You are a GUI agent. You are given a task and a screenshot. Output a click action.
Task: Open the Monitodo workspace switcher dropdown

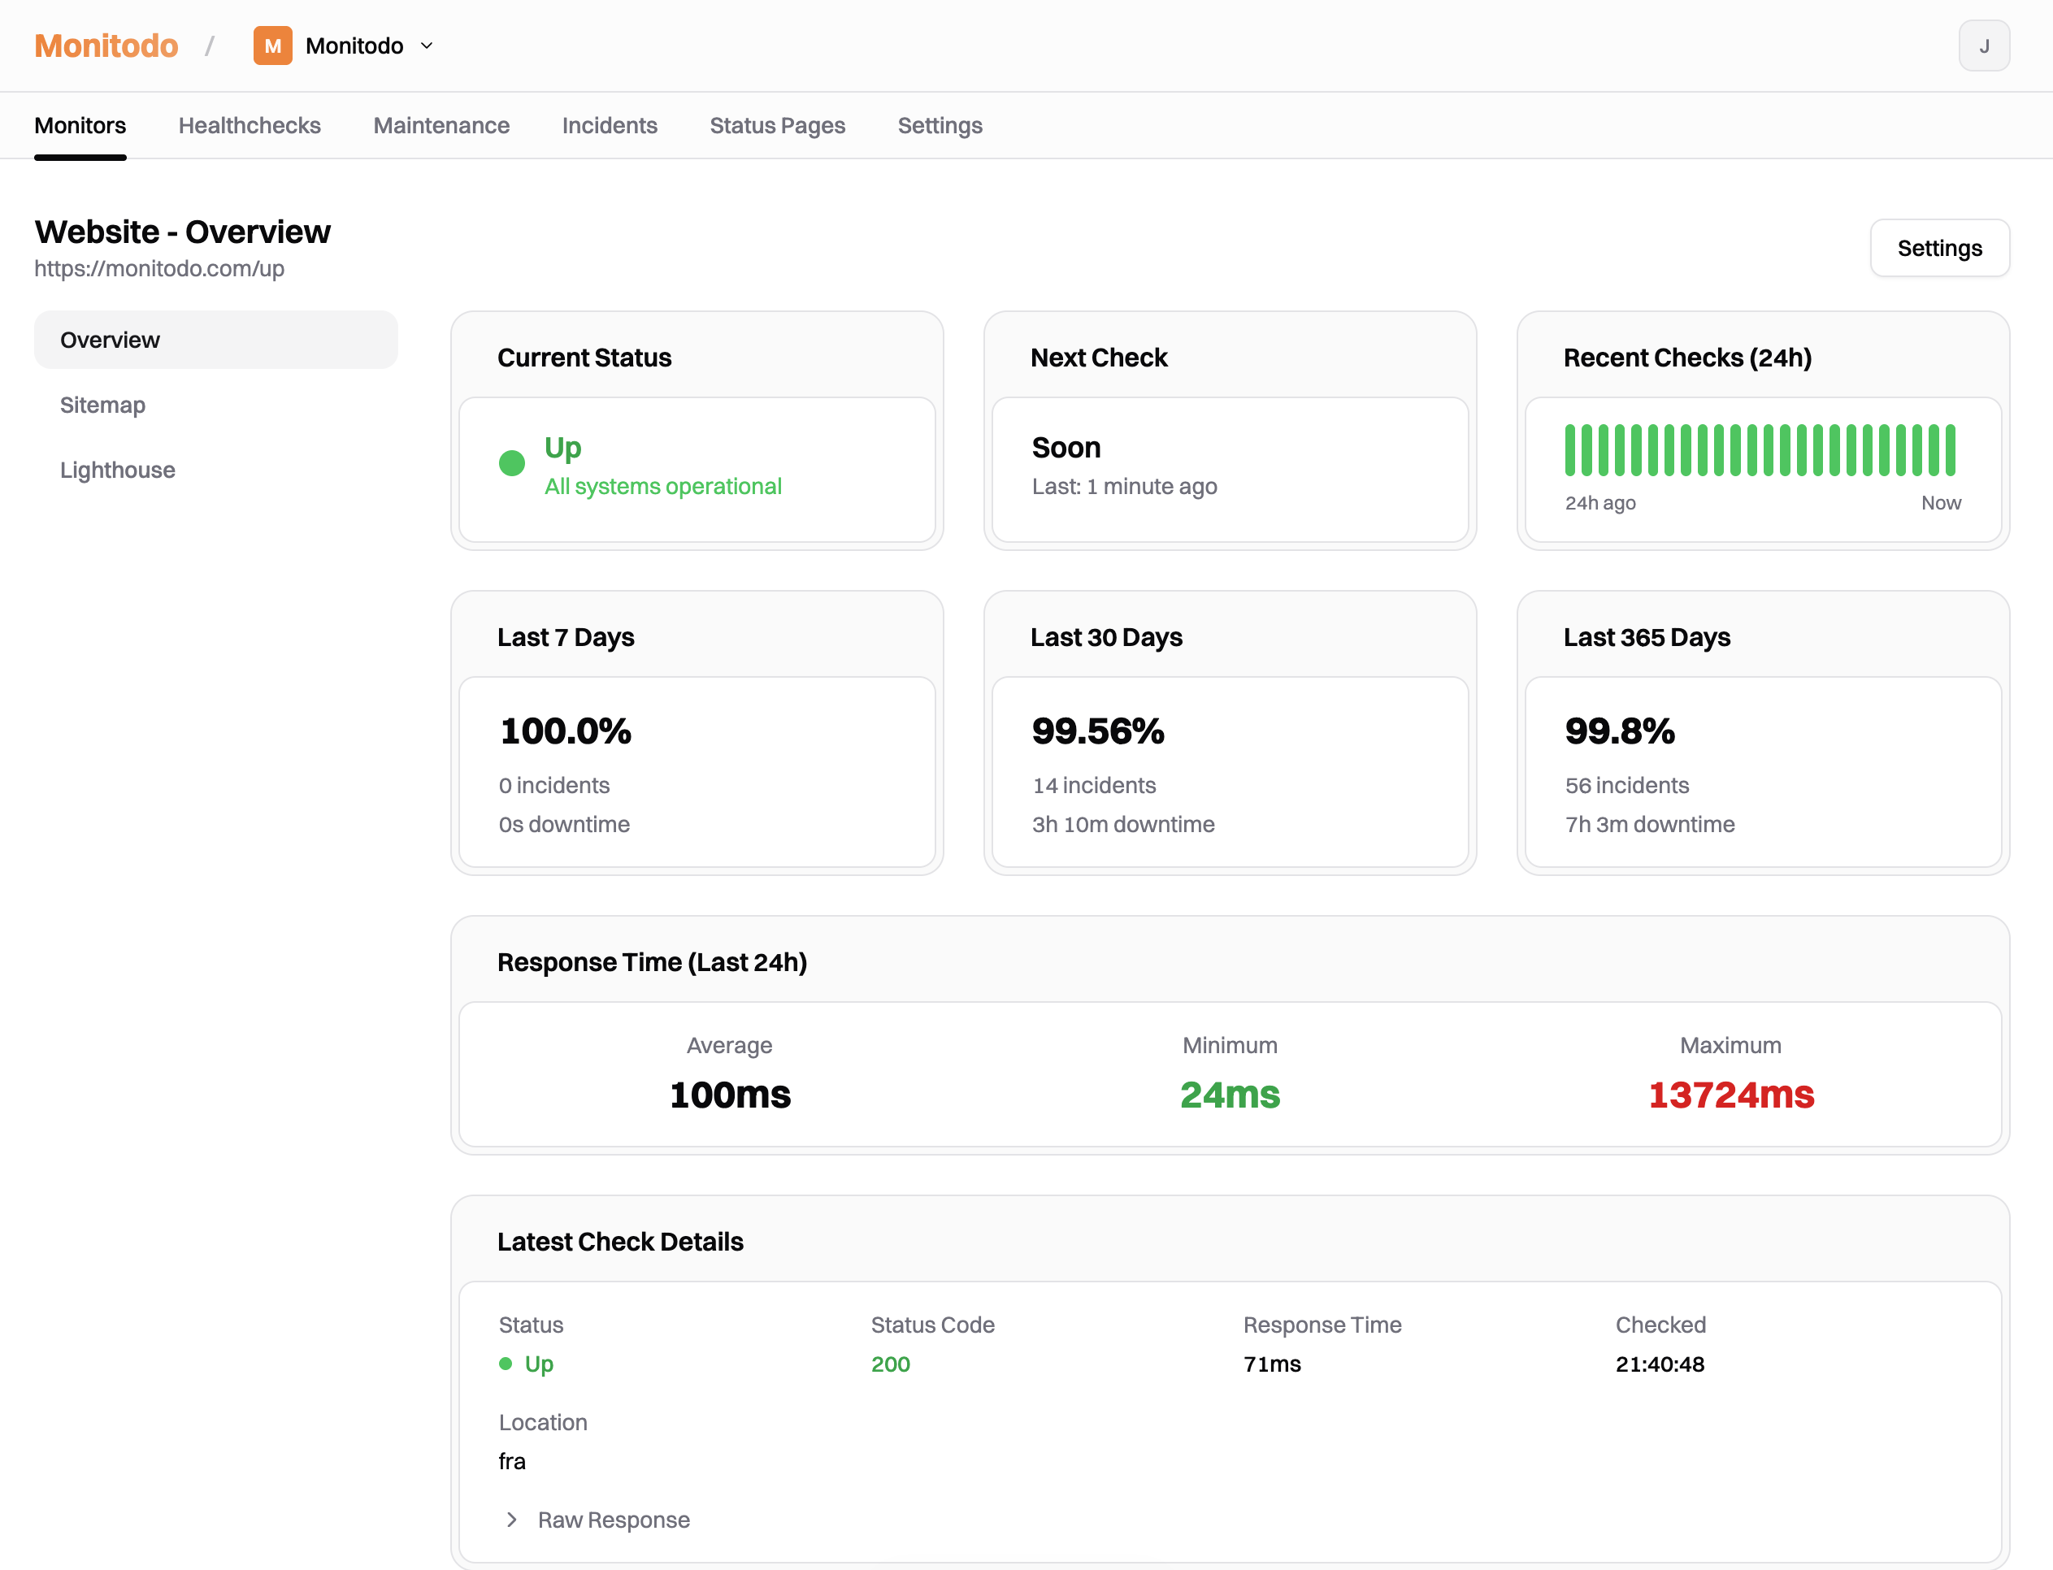point(426,45)
